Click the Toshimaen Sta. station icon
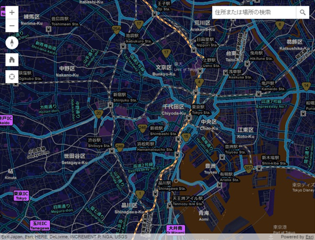The image size is (315, 240). coord(48,29)
